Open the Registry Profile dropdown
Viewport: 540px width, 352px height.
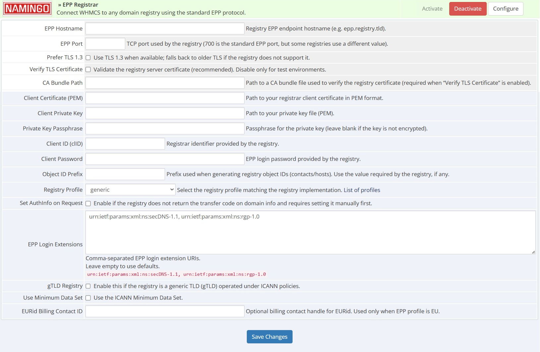tap(130, 190)
